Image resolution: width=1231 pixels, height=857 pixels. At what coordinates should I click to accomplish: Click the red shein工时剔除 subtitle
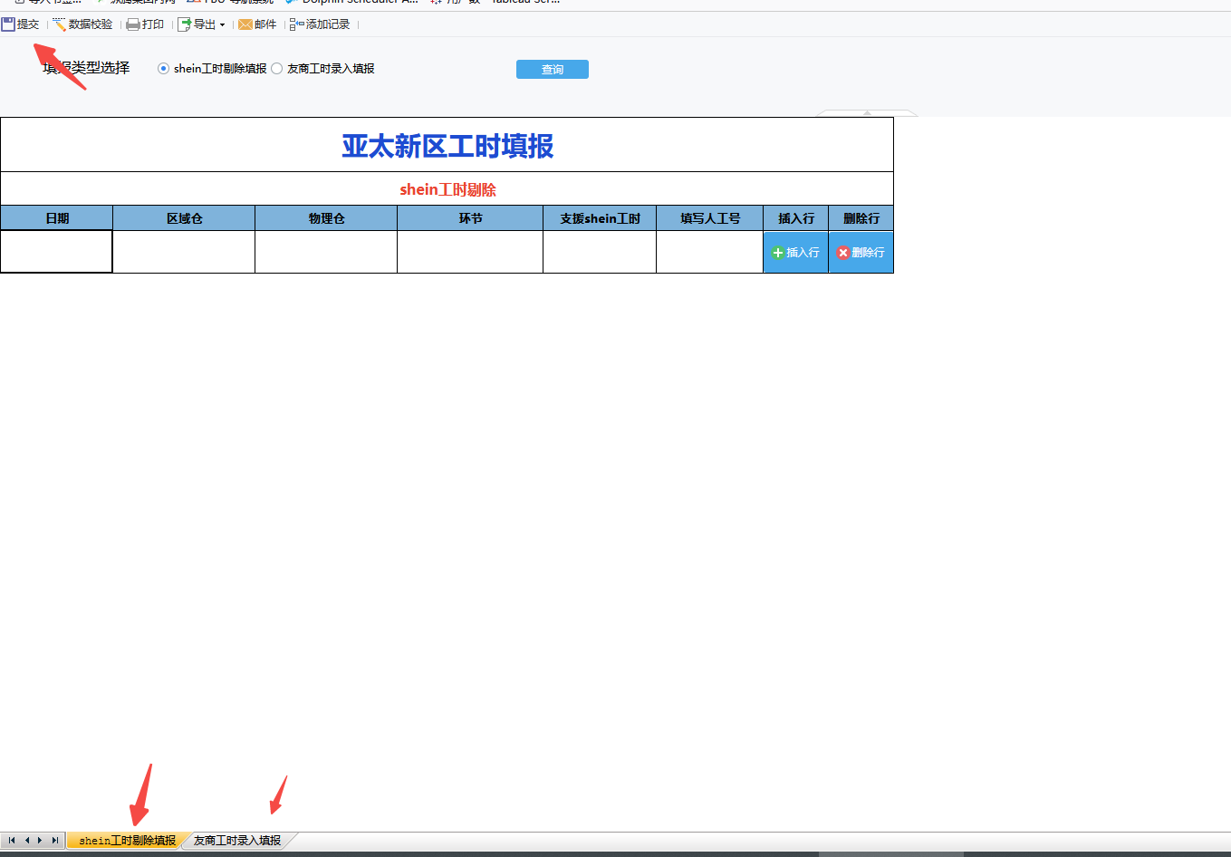(447, 189)
